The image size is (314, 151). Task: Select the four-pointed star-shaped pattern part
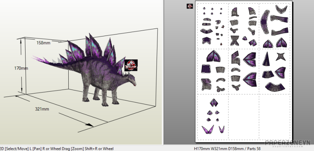[280, 57]
